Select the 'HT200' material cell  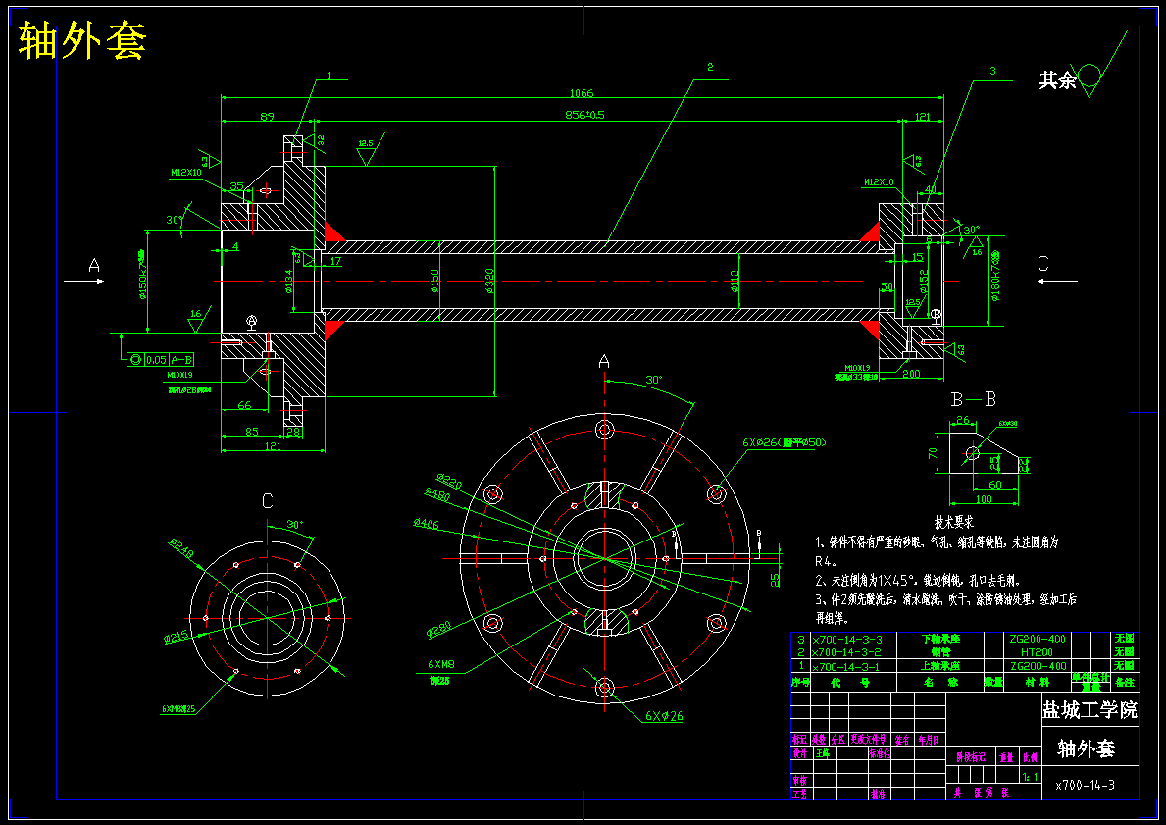[1037, 652]
